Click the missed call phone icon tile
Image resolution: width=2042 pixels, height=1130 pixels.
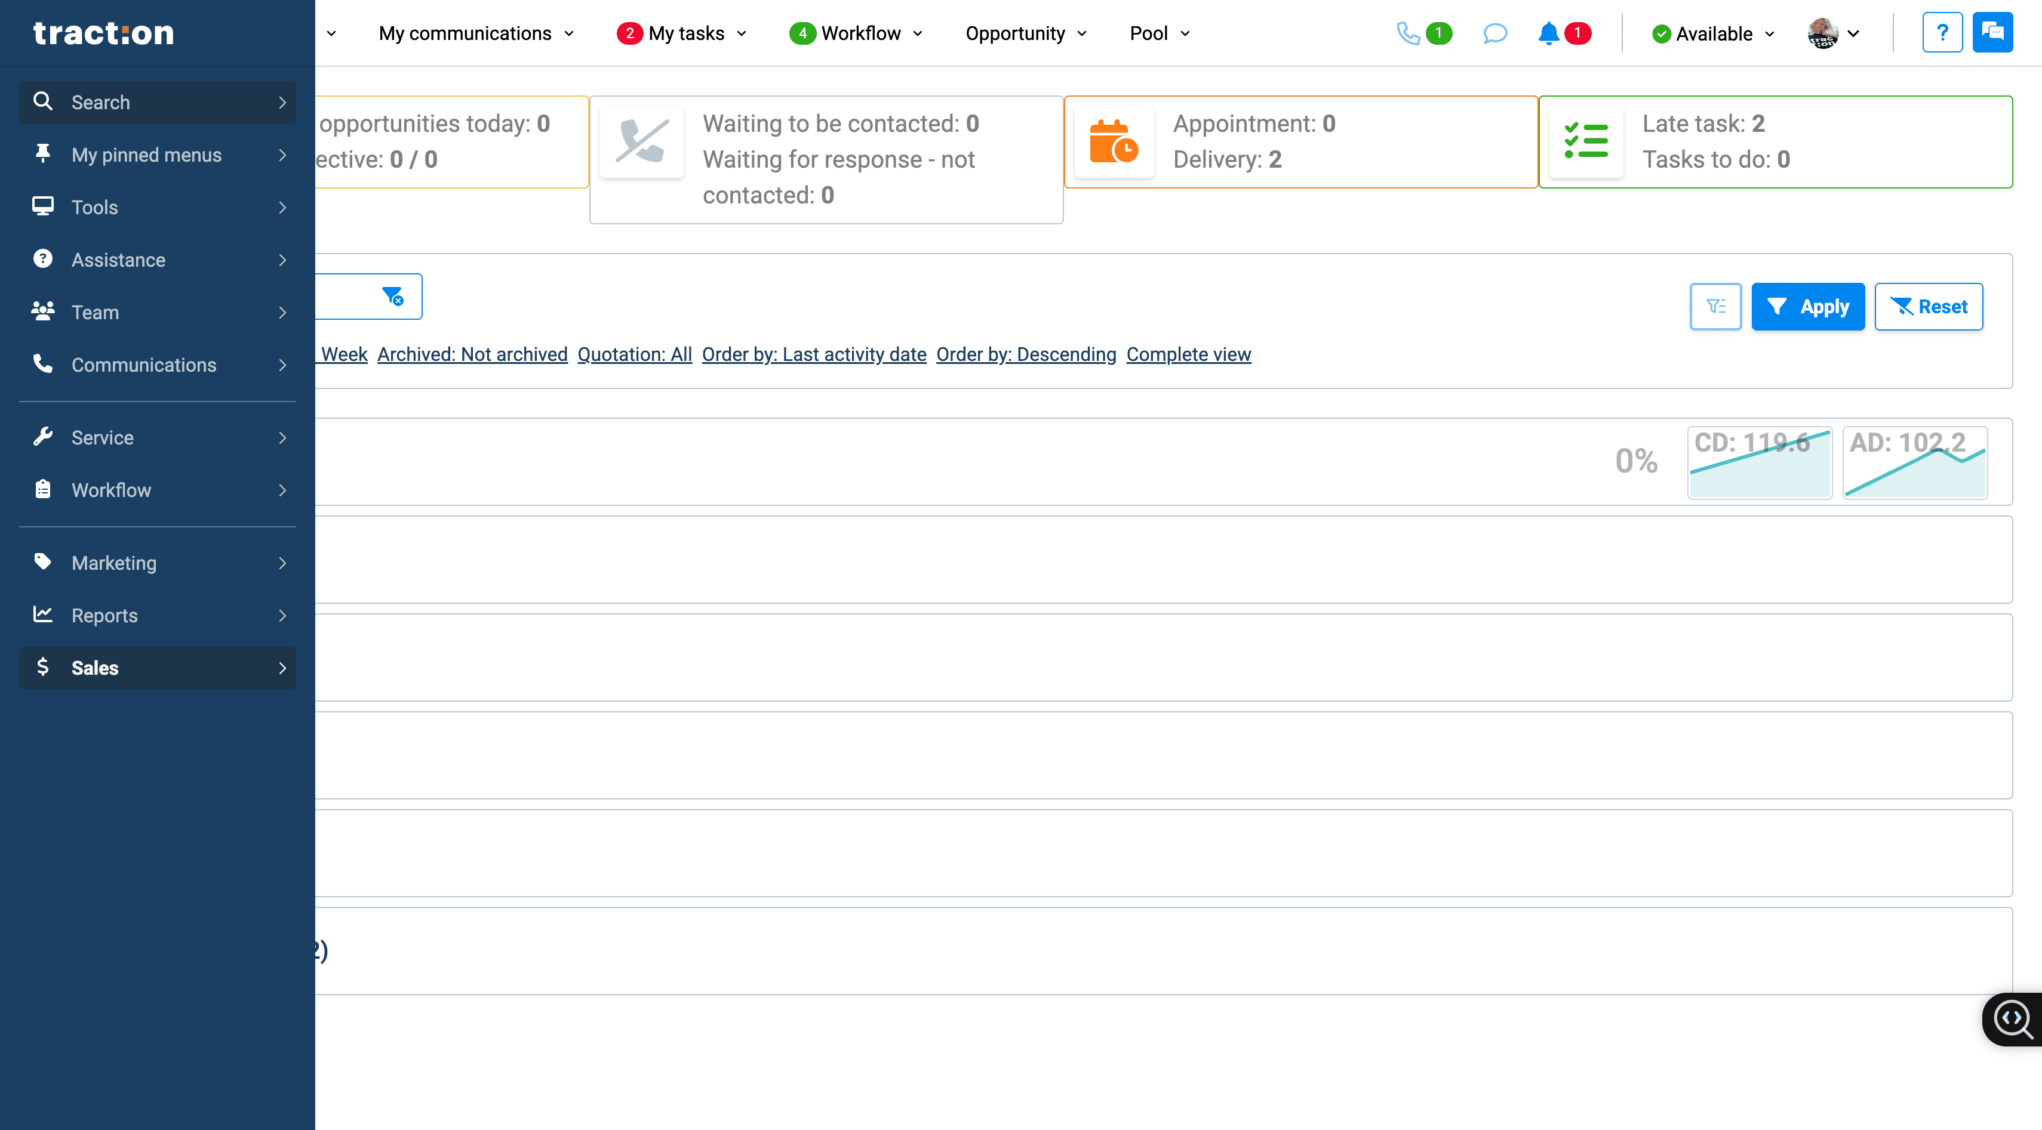(x=642, y=142)
